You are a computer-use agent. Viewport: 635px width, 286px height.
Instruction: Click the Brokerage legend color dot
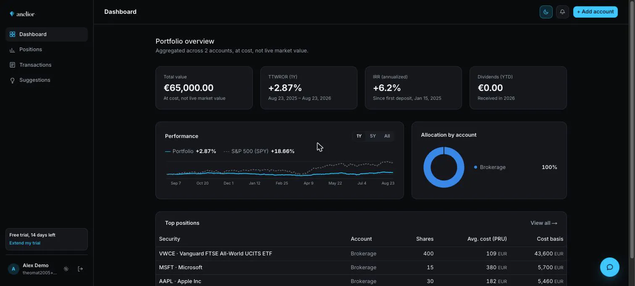(x=475, y=167)
